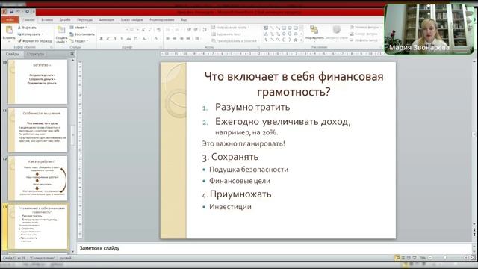Select the oval shape in shapes gallery
Viewport: 478px width, 269px height.
tap(290, 28)
